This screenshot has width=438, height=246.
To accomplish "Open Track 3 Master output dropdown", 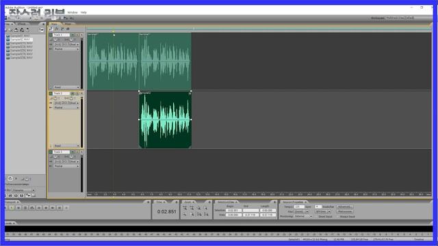I will [x=66, y=166].
